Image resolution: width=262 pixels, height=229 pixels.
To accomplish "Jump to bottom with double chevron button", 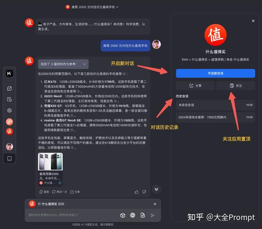I will pyautogui.click(x=156, y=189).
